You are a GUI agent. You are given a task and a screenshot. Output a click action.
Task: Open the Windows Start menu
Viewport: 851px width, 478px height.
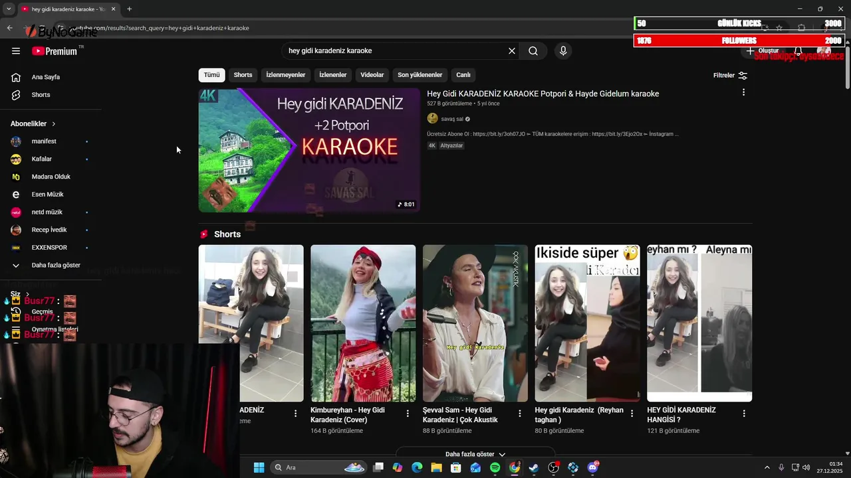(259, 467)
